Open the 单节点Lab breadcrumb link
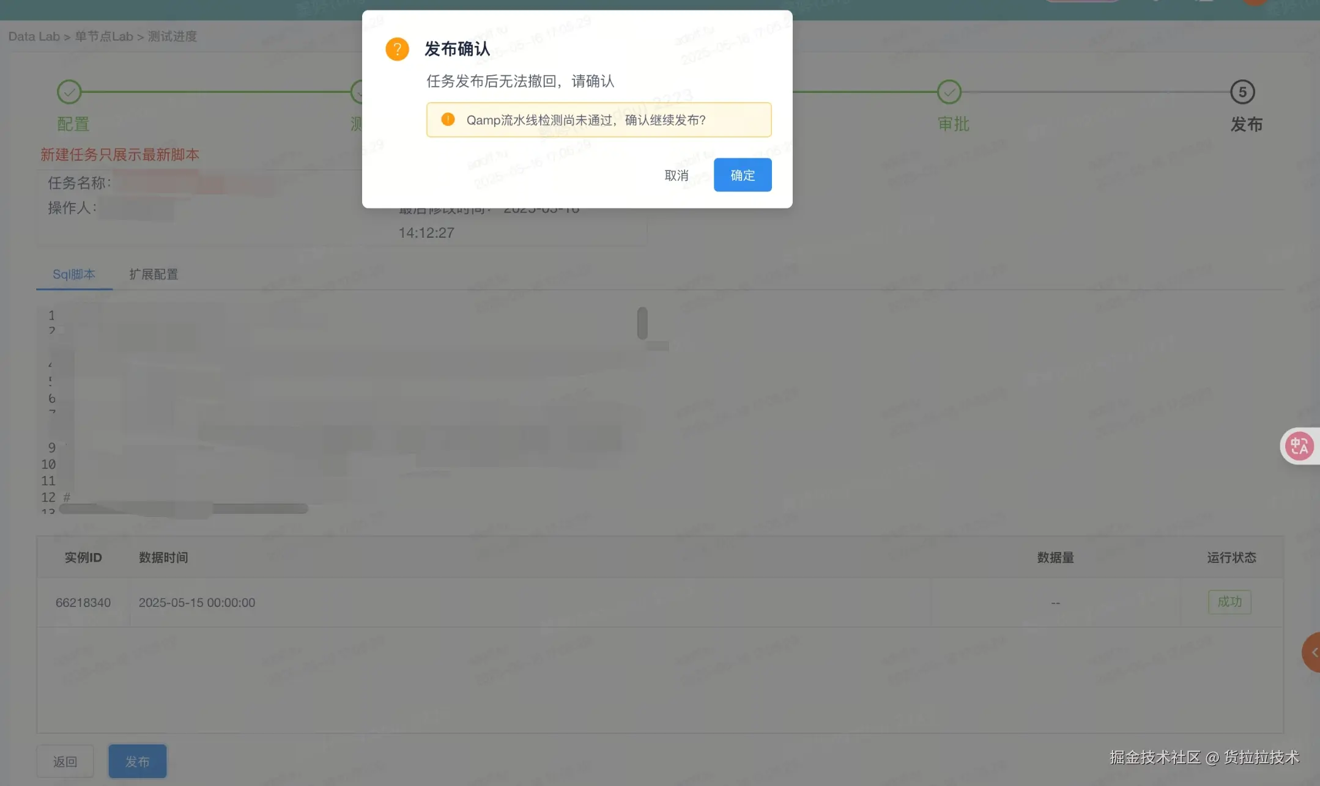The image size is (1320, 786). [x=103, y=36]
